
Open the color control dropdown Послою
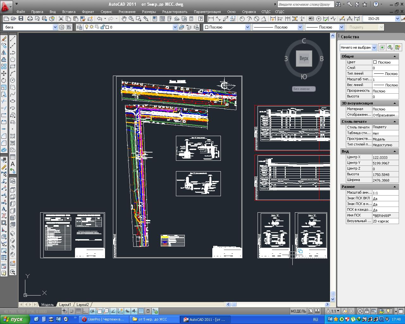tap(227, 27)
